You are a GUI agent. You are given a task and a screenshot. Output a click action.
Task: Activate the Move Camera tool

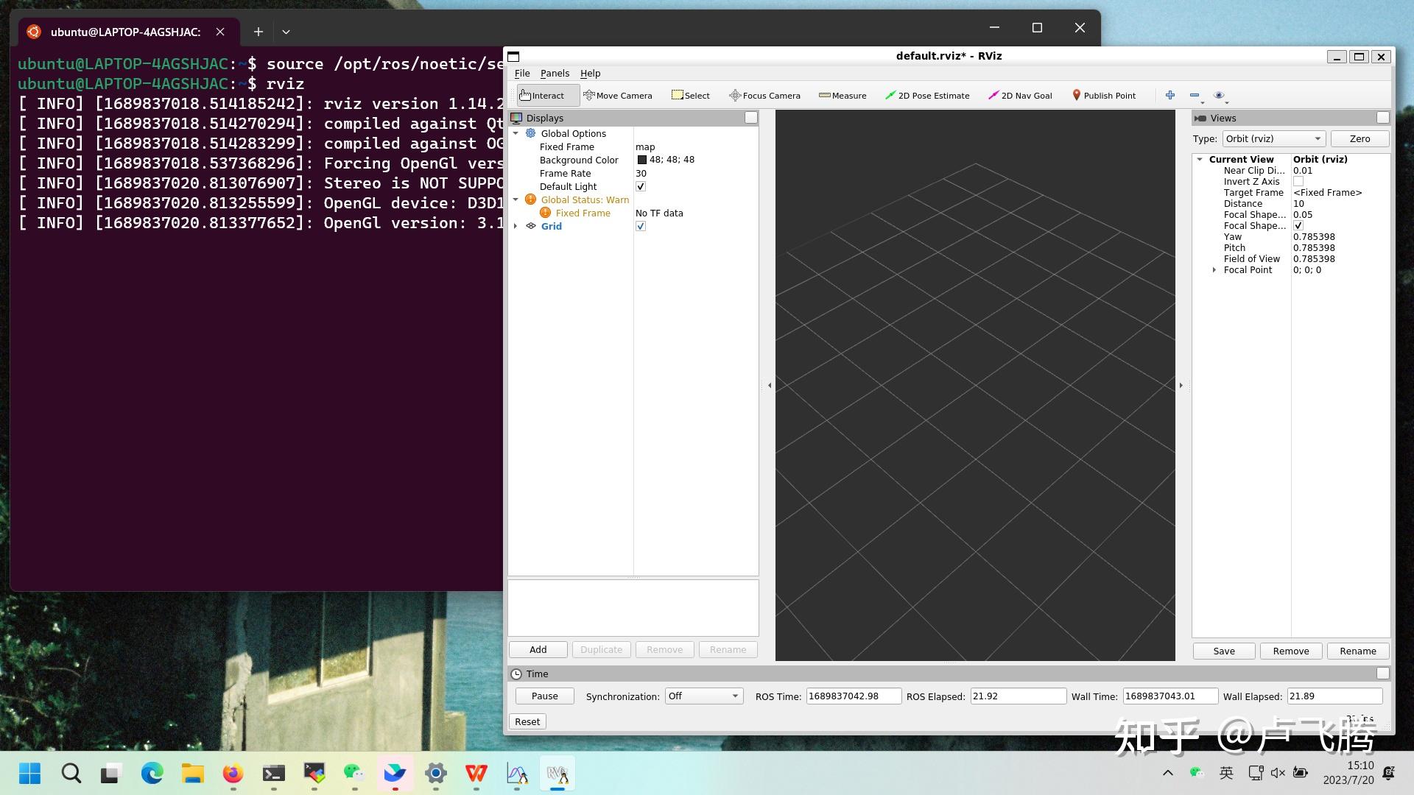pos(619,95)
